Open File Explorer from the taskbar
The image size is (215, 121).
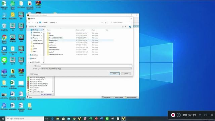[58, 119]
